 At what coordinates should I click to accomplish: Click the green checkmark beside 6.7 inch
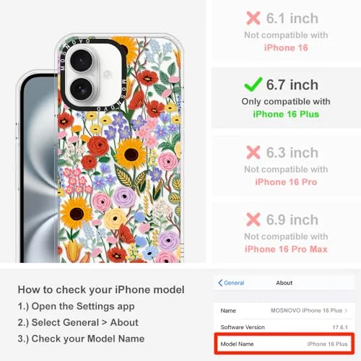[x=253, y=84]
